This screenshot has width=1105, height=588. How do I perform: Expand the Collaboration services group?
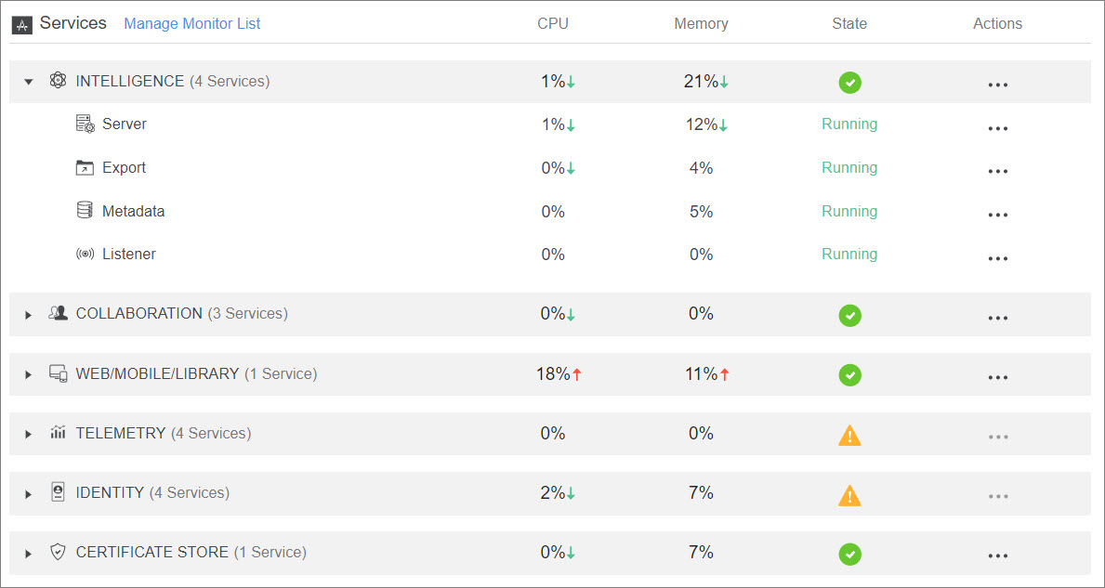tap(29, 315)
